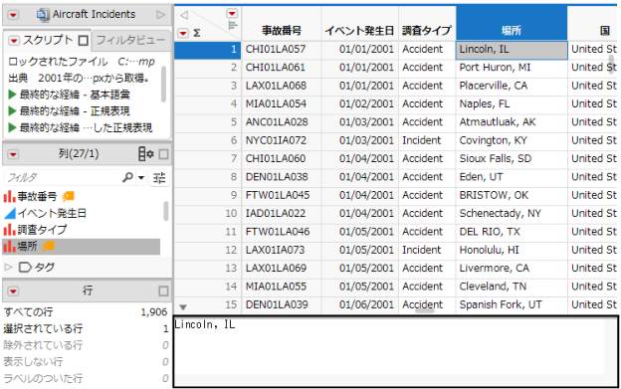
Task: Open the columns red triangle in table corner
Action: [232, 14]
